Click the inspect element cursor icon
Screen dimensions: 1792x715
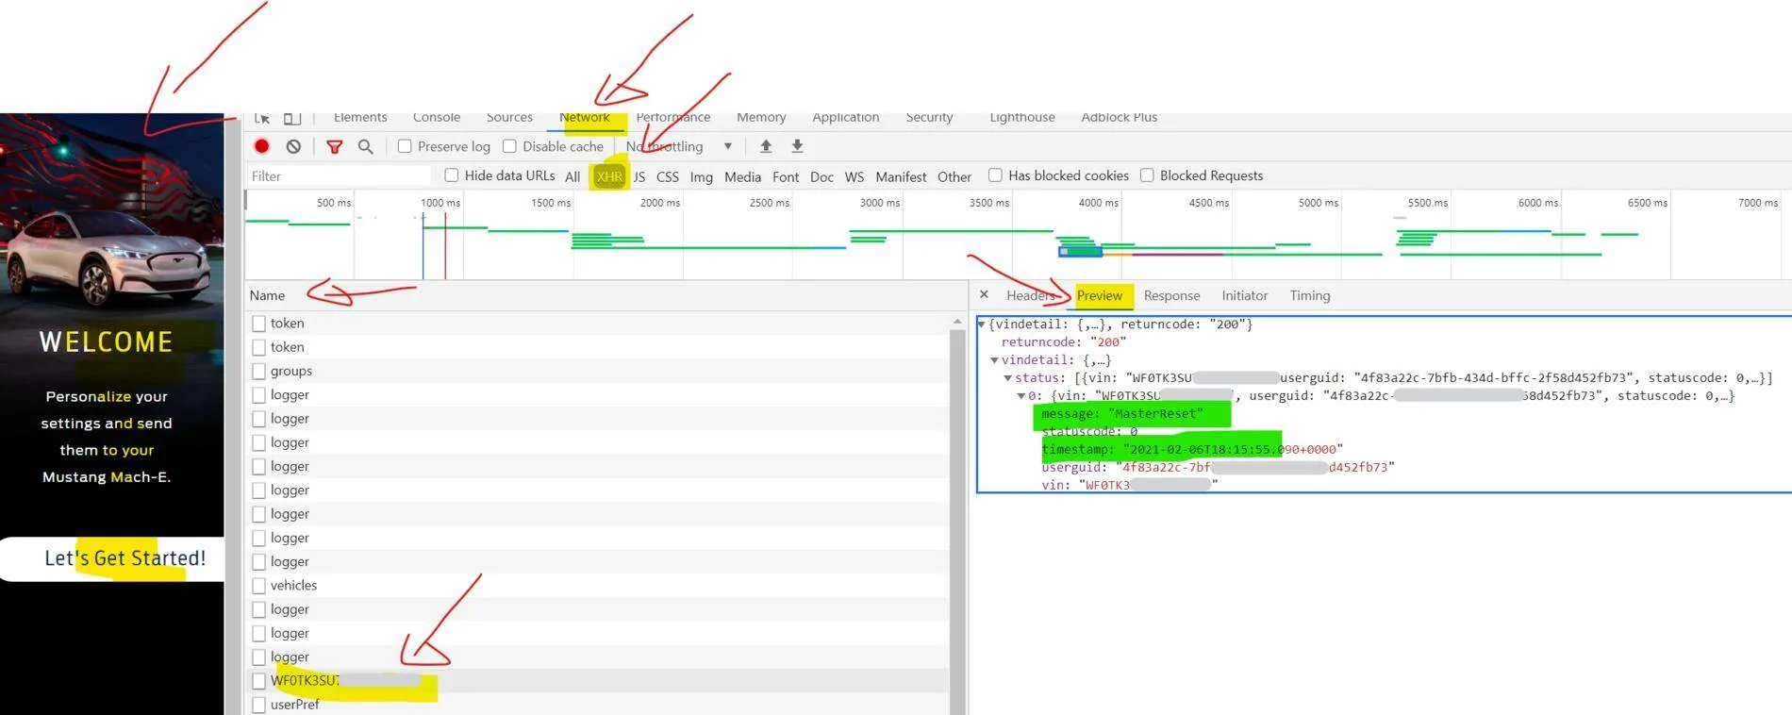(262, 118)
